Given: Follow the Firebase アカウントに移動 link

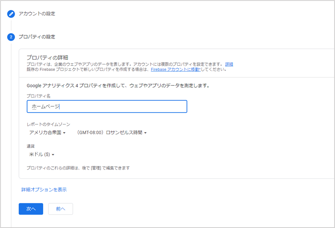Looking at the screenshot, I should [176, 69].
